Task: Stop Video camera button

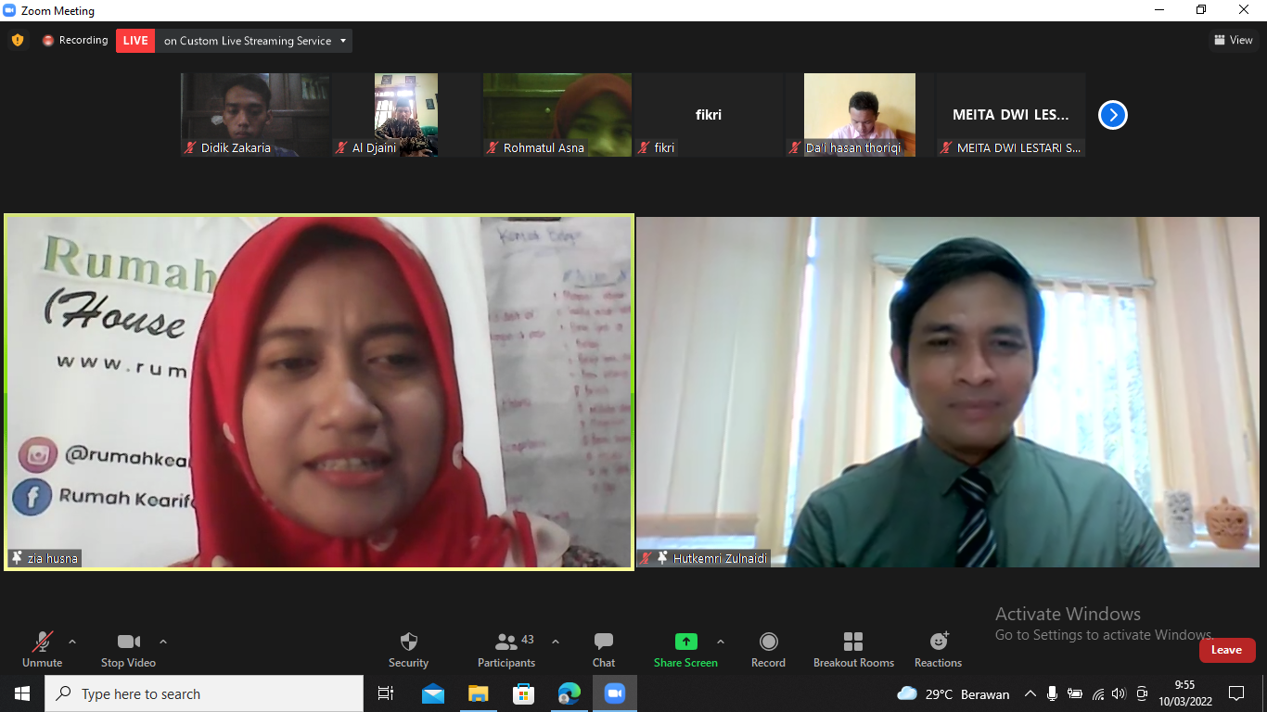Action: [x=128, y=649]
